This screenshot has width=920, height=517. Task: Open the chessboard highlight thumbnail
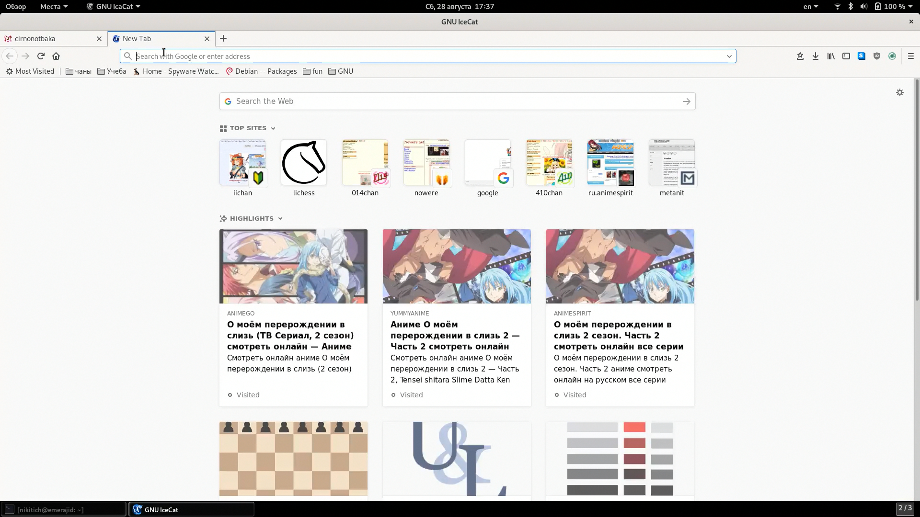293,459
